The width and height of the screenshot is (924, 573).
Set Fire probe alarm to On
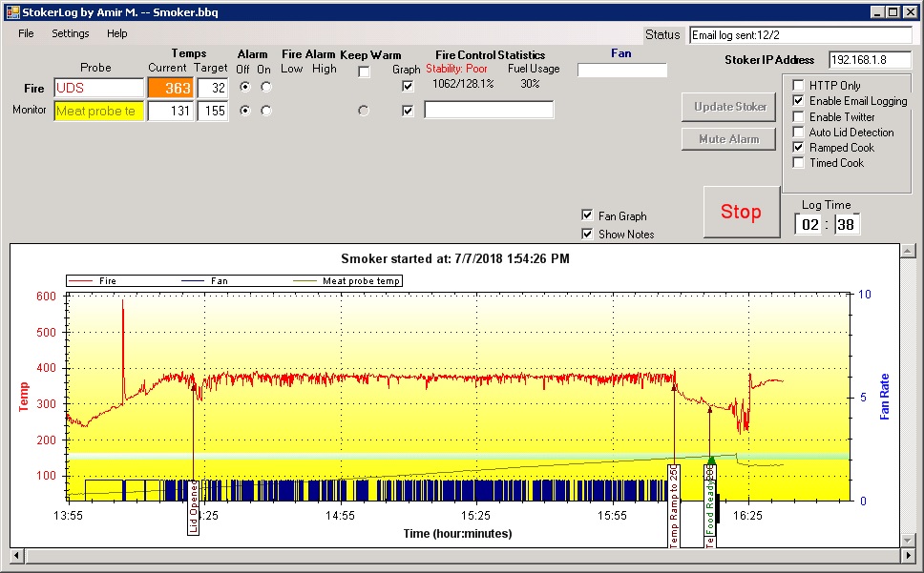click(265, 87)
